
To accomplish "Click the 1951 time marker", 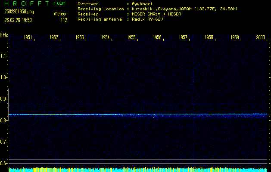I will [x=28, y=37].
